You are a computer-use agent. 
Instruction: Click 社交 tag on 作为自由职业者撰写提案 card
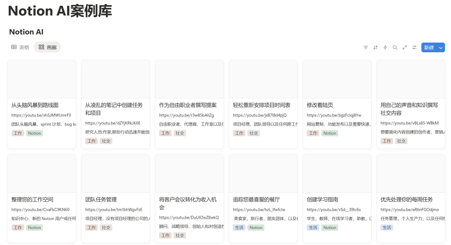tap(180, 133)
